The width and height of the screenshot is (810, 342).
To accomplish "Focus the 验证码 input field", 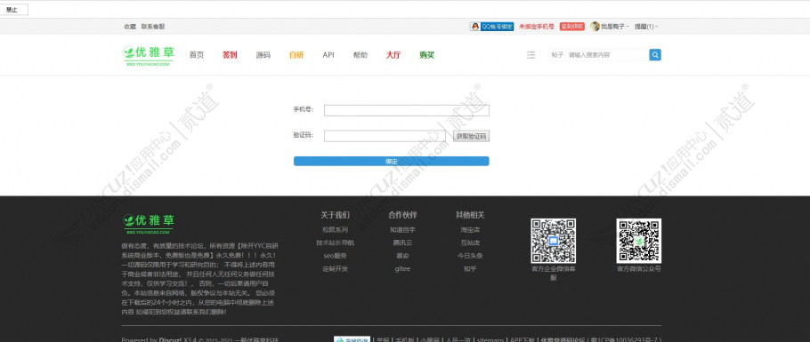I will point(385,136).
